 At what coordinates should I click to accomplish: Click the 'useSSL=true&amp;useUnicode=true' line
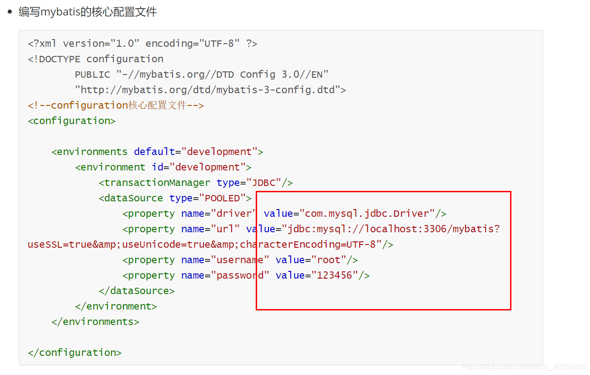pyautogui.click(x=210, y=245)
